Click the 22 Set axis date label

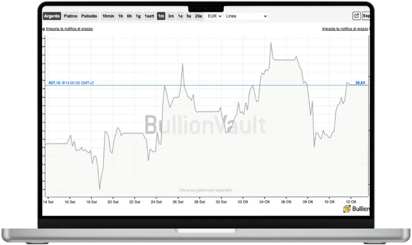click(134, 202)
